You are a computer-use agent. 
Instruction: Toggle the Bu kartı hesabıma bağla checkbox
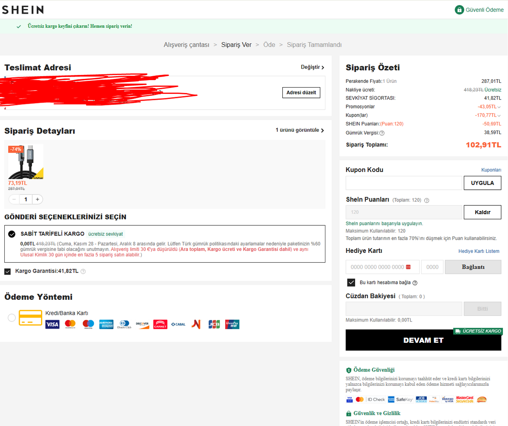(351, 282)
